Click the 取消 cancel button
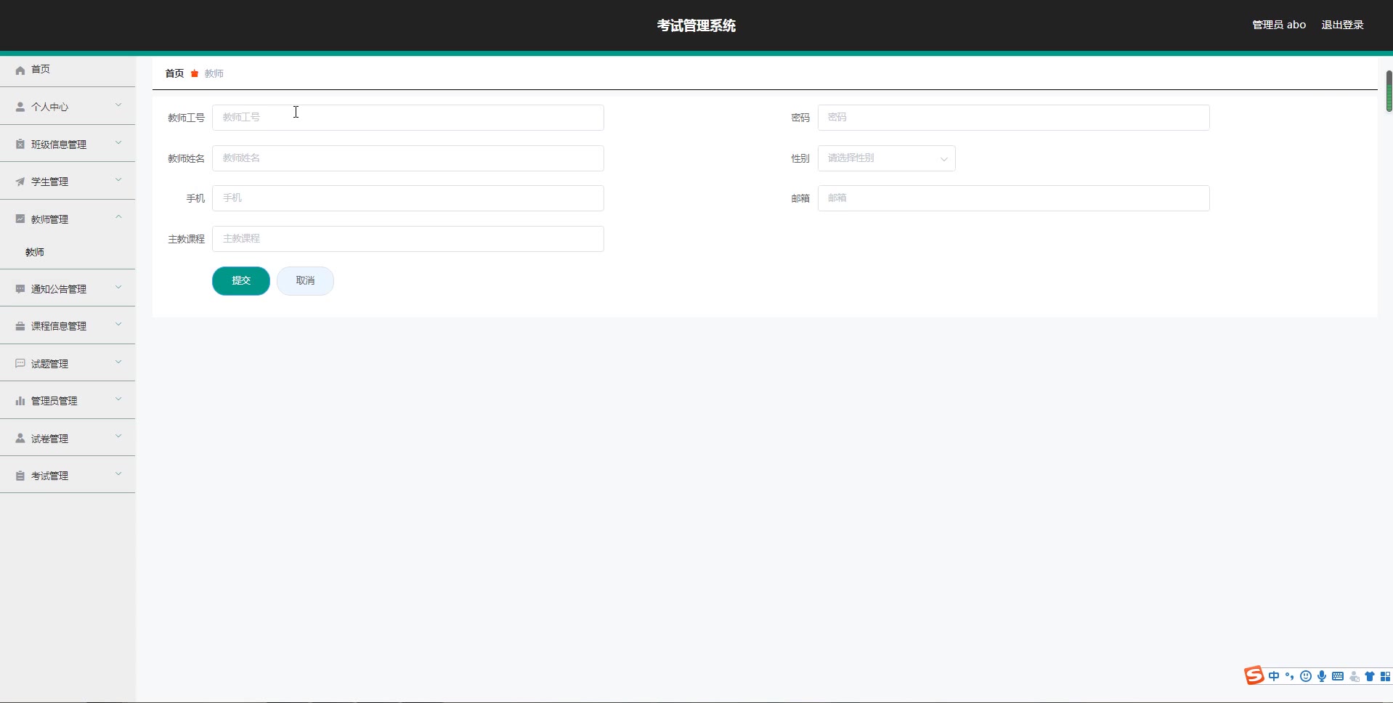The image size is (1393, 703). point(305,281)
